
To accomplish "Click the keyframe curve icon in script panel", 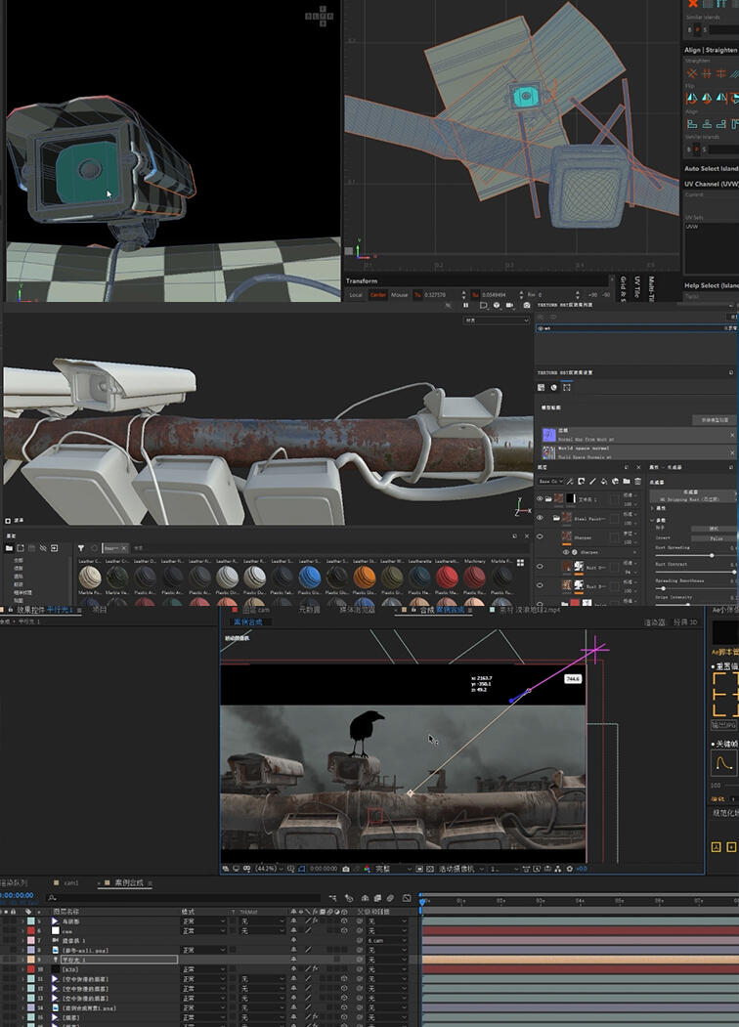I will tap(723, 763).
